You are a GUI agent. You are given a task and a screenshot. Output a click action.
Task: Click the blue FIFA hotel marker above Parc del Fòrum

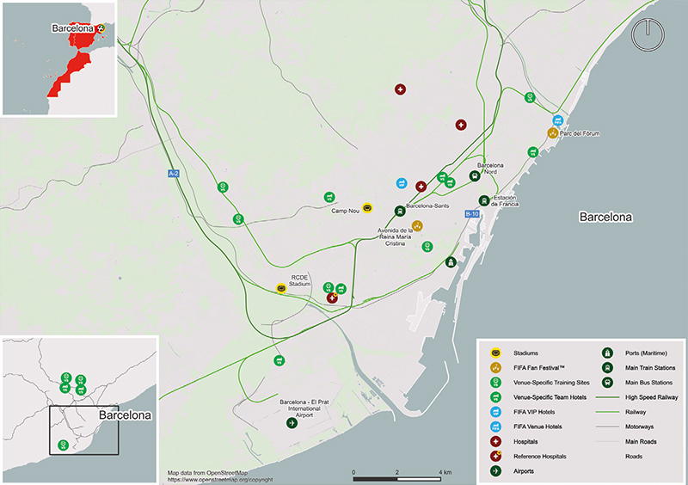(557, 120)
